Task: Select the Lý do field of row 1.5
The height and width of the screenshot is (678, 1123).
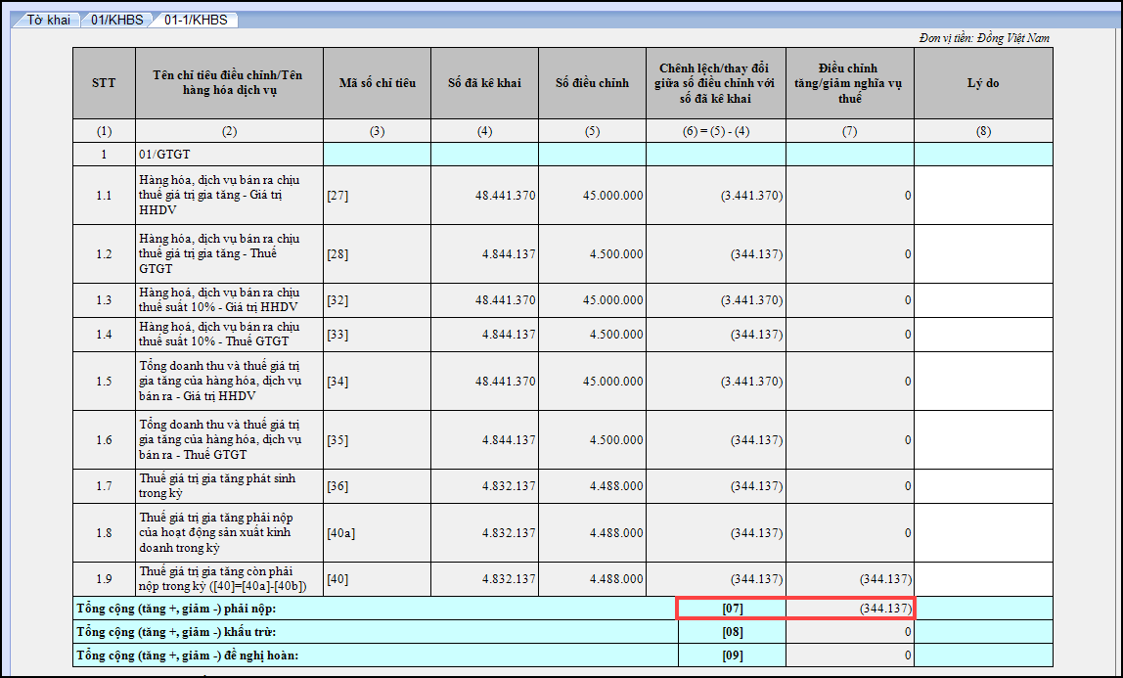Action: (983, 382)
